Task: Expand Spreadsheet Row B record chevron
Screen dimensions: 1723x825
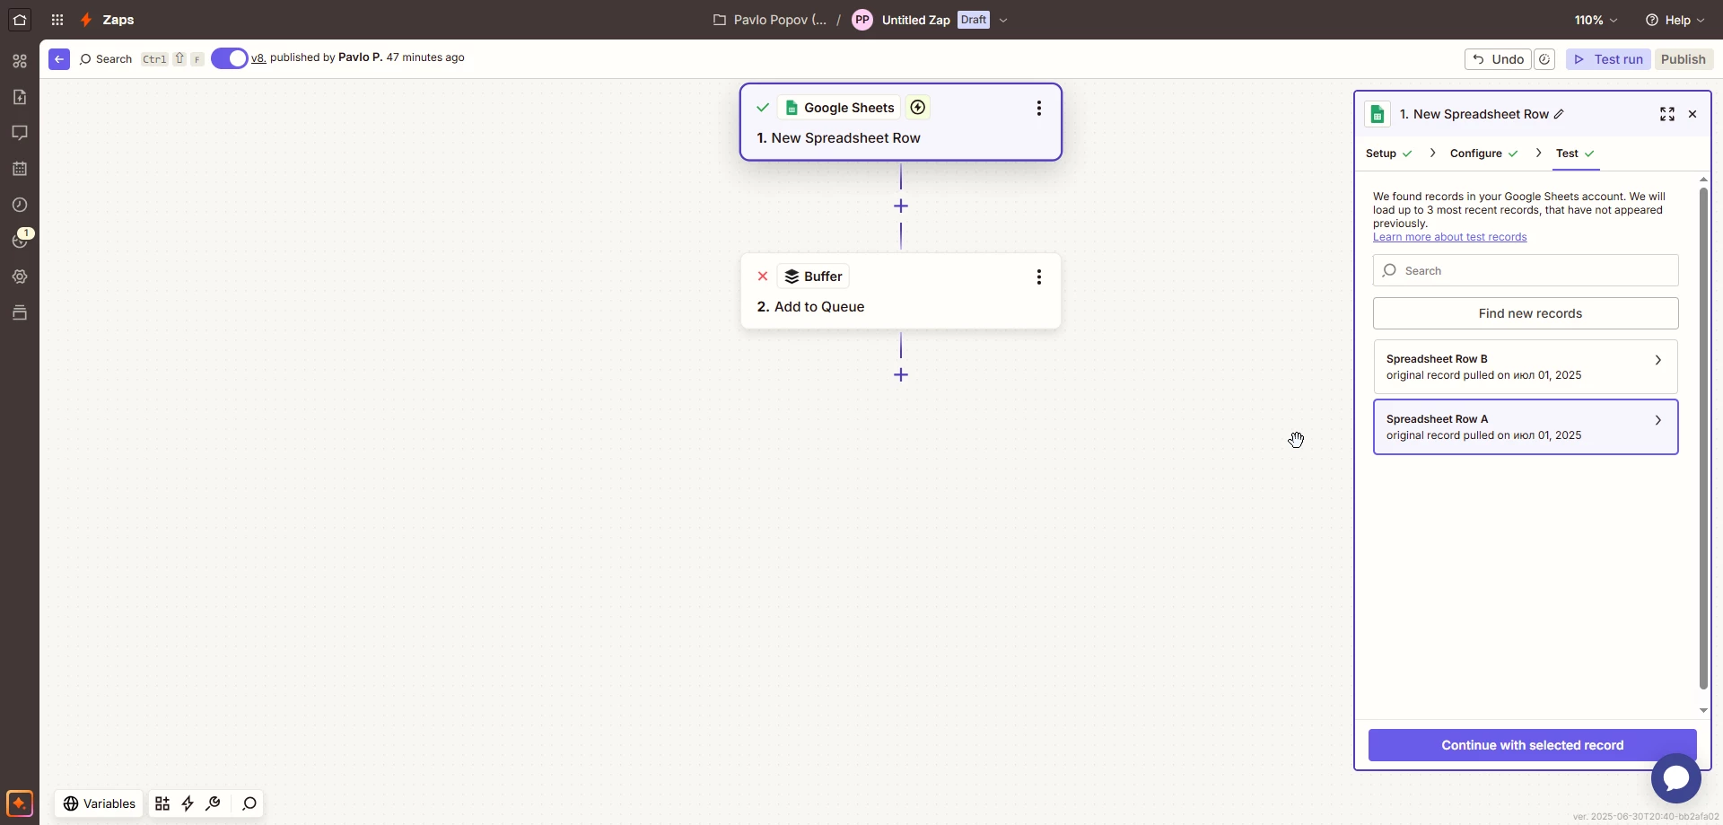Action: click(x=1658, y=360)
